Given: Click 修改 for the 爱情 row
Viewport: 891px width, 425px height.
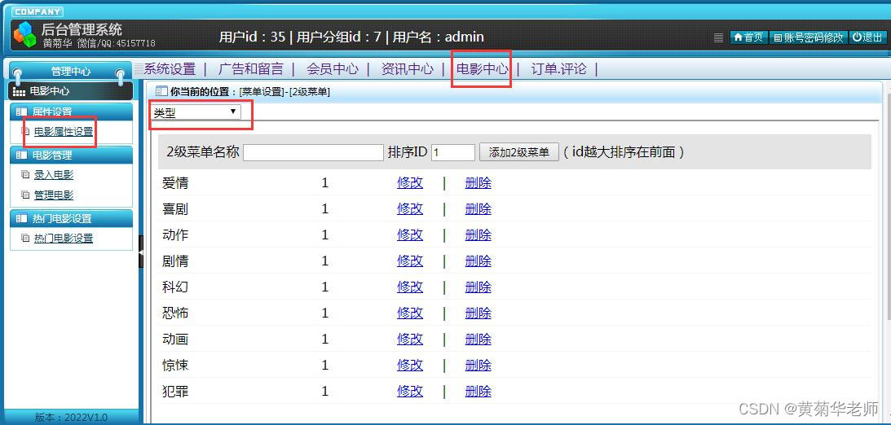Looking at the screenshot, I should (410, 183).
